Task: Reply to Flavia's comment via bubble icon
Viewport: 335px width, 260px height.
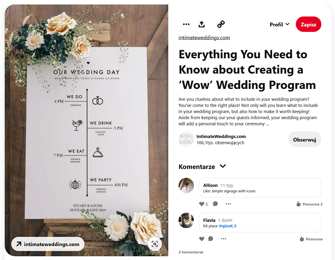Action: click(211, 239)
